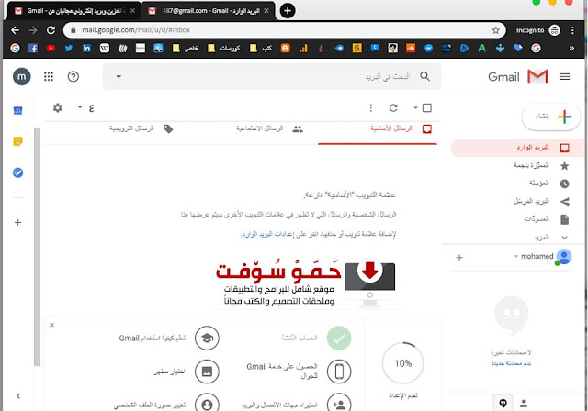The width and height of the screenshot is (588, 411).
Task: Open Google Keep side panel icon
Action: 17,141
